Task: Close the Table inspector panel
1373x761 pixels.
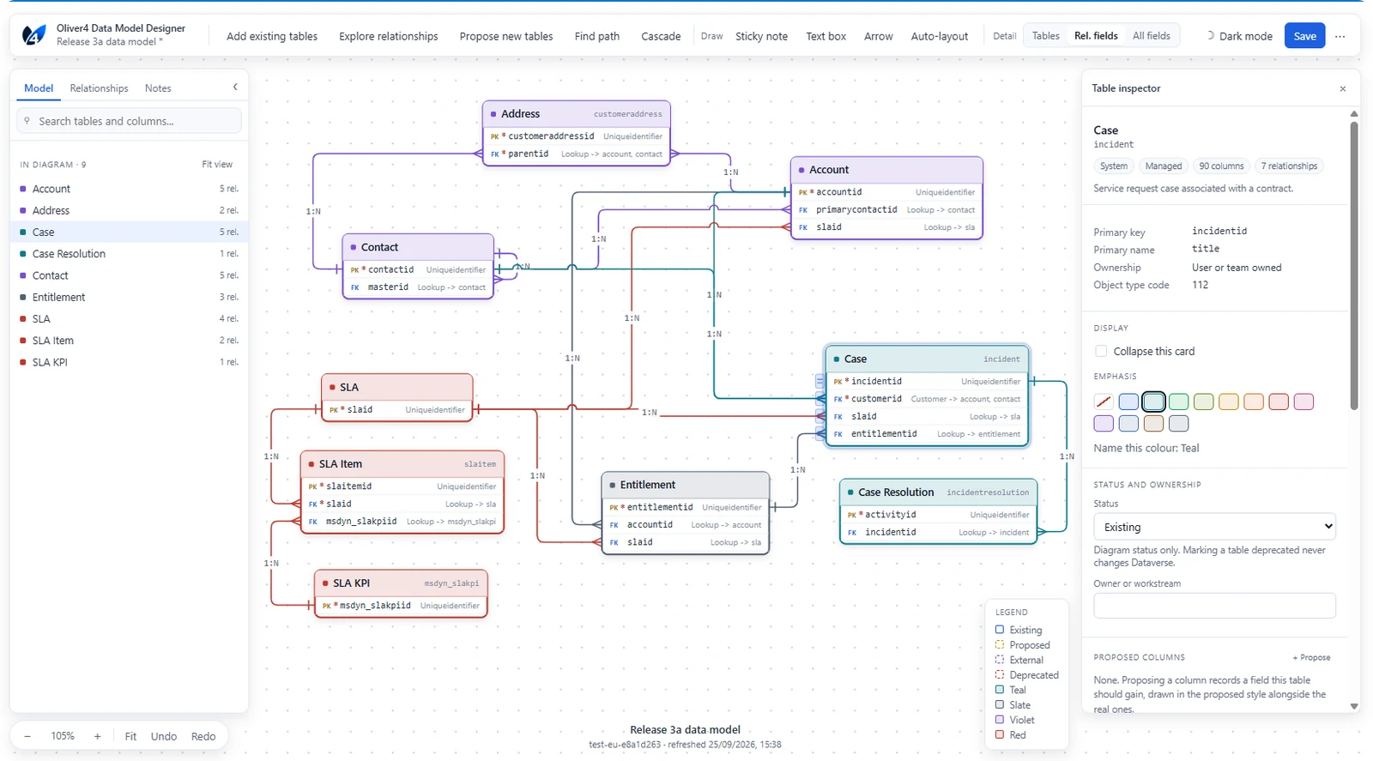Action: [x=1343, y=88]
